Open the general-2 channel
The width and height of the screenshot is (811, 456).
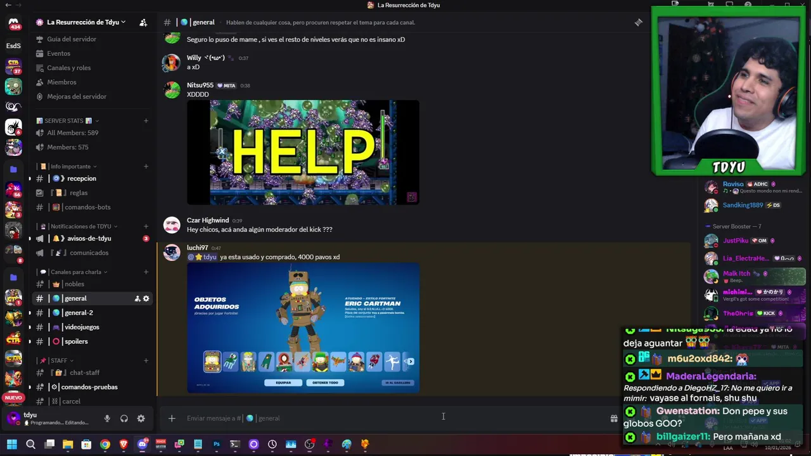coord(93,313)
